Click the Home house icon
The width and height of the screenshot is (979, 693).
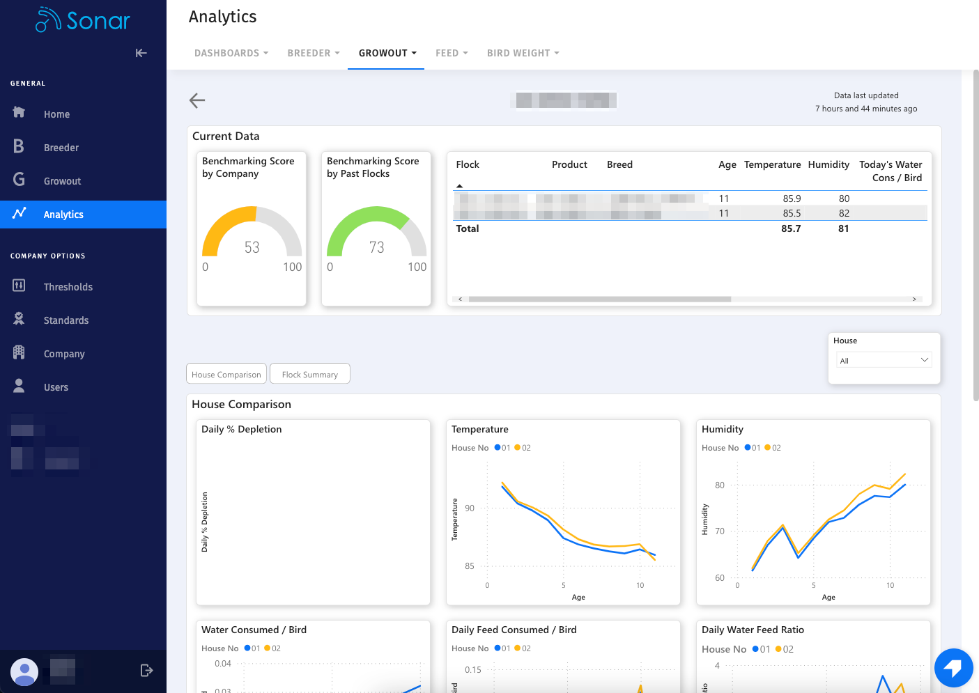(x=19, y=112)
